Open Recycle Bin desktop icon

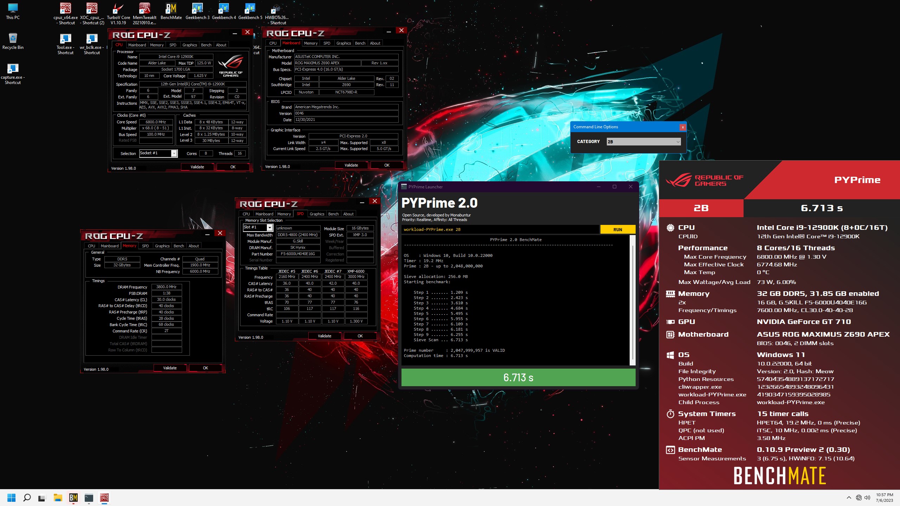(x=13, y=41)
